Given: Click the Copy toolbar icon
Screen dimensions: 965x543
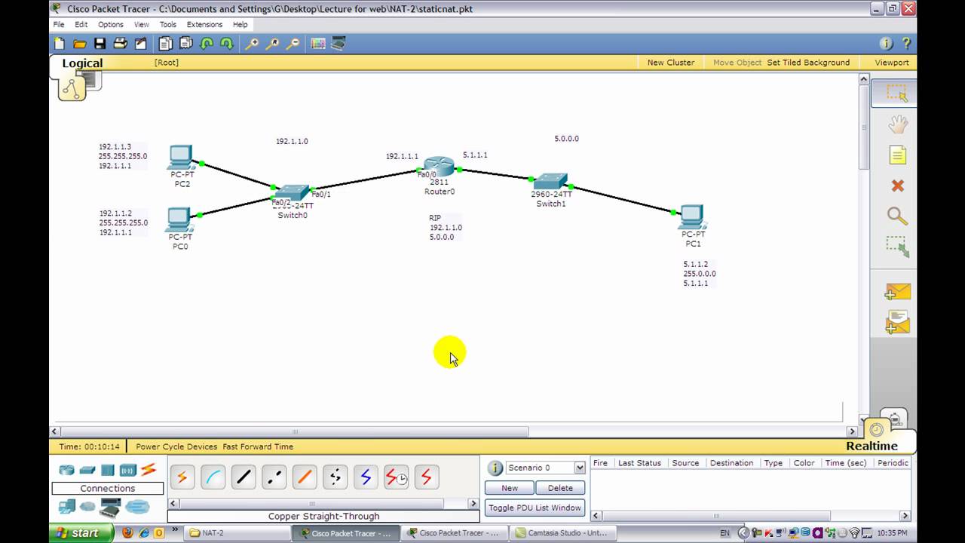Looking at the screenshot, I should click(166, 44).
